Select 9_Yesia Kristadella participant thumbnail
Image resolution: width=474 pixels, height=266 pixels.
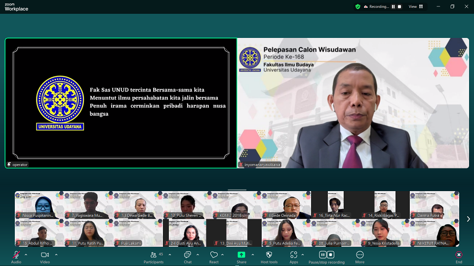point(385,233)
